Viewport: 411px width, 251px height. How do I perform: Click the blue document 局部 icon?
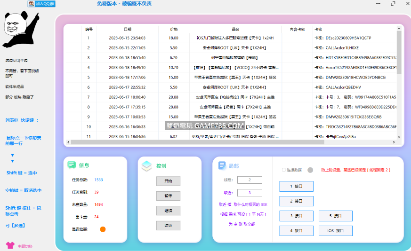tap(222, 165)
